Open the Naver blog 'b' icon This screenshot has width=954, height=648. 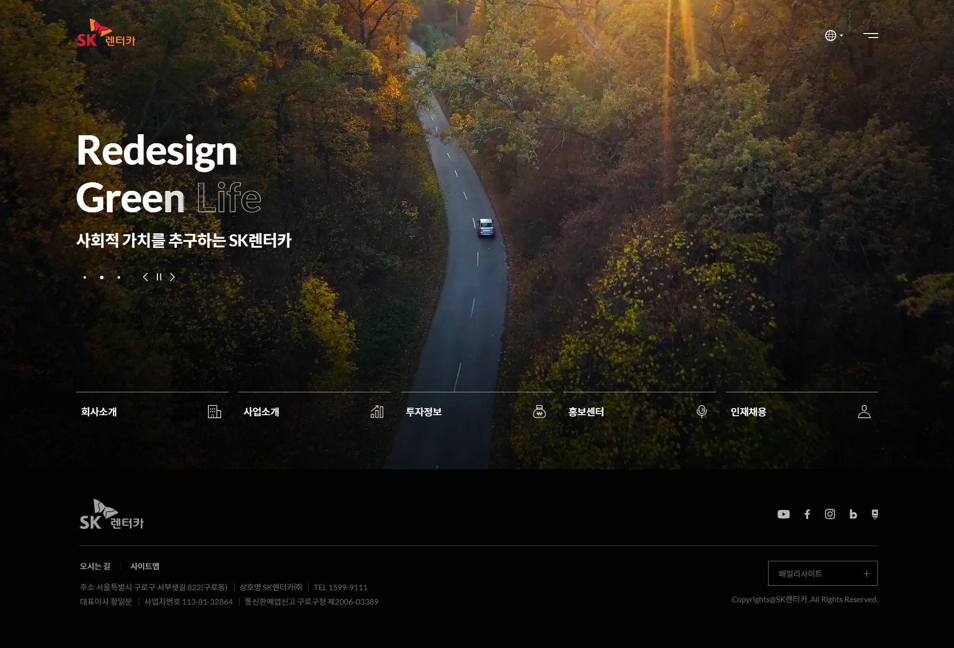[x=853, y=514]
